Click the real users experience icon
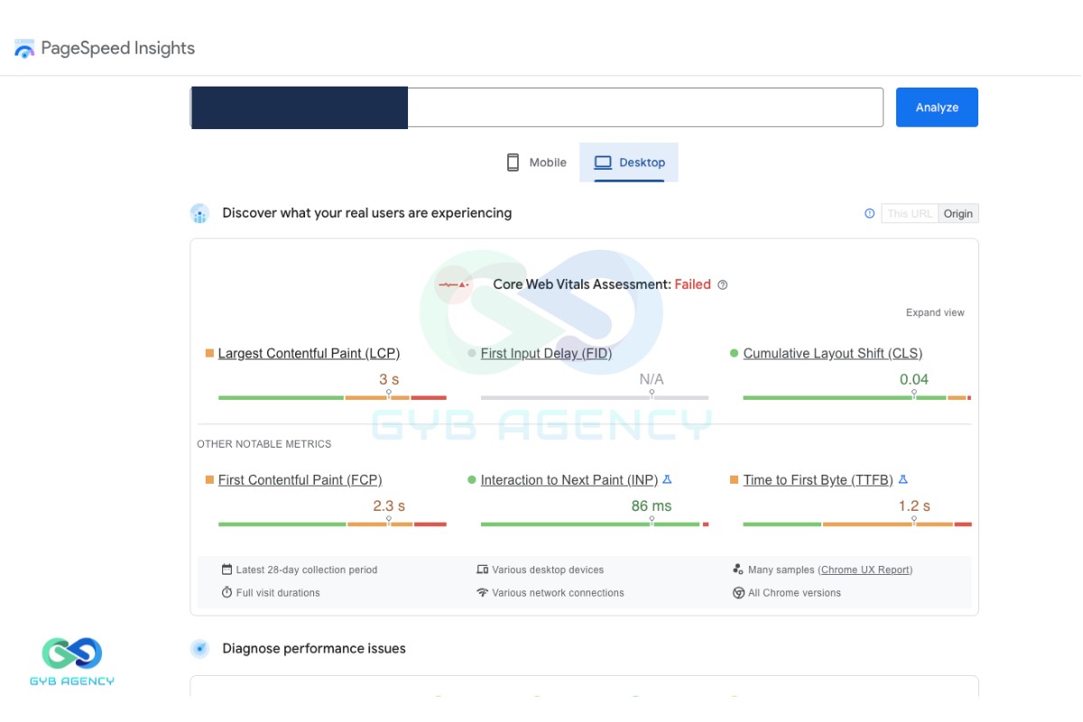The width and height of the screenshot is (1083, 722). pos(199,214)
